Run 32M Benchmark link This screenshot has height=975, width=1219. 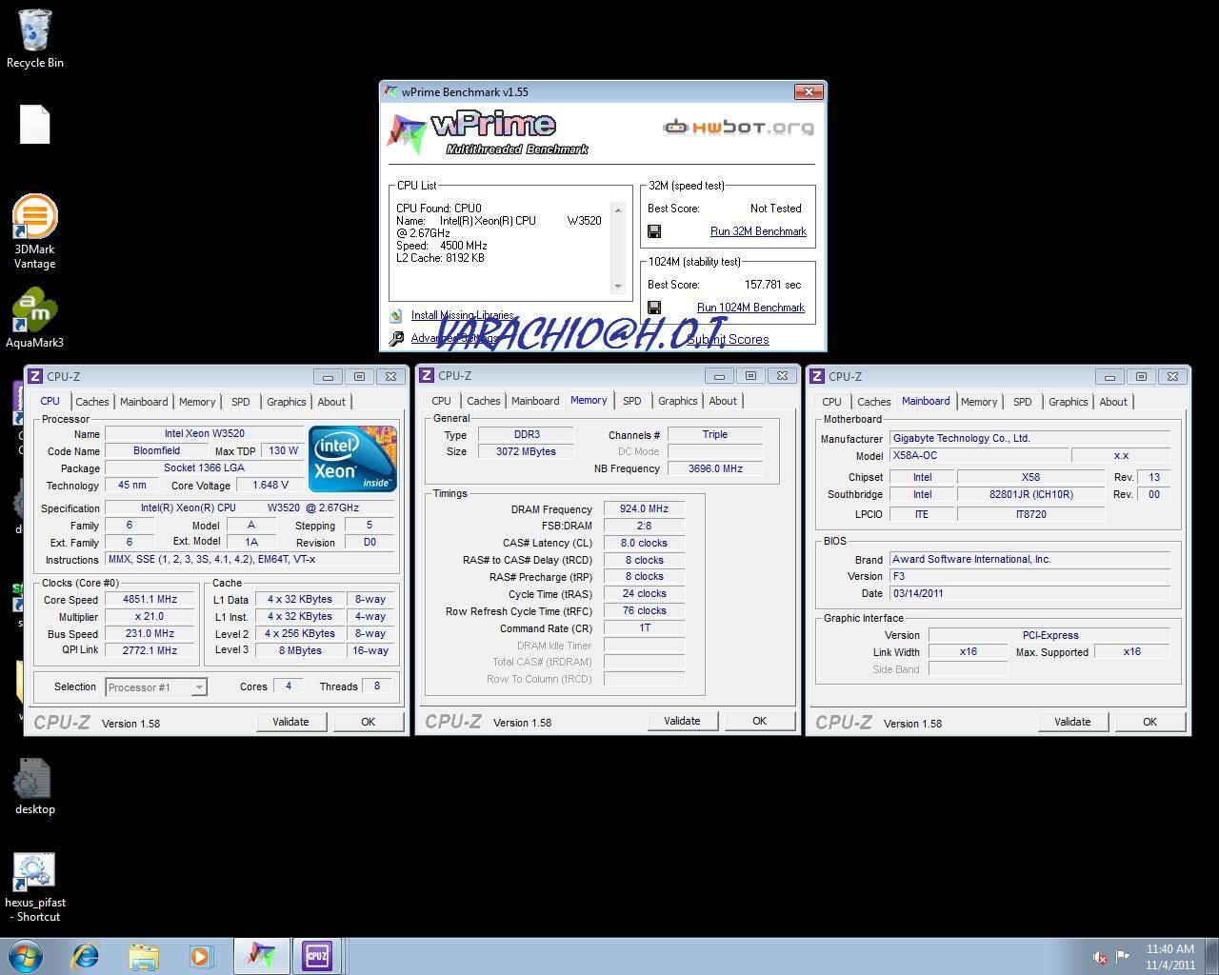pos(758,231)
